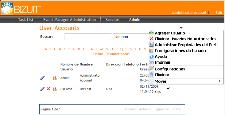Image resolution: width=225 pixels, height=115 pixels.
Task: Click the roles icon beside usrTest
Action: 55,89
